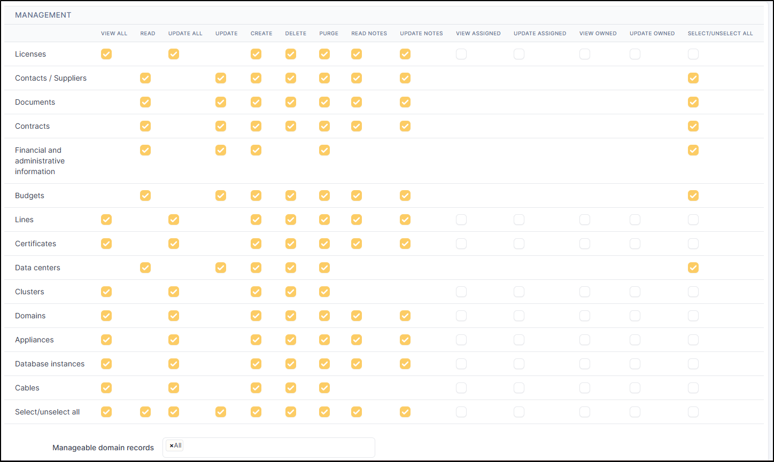This screenshot has height=462, width=774.
Task: Enable Update Owned for Budgets row
Action: coord(635,195)
